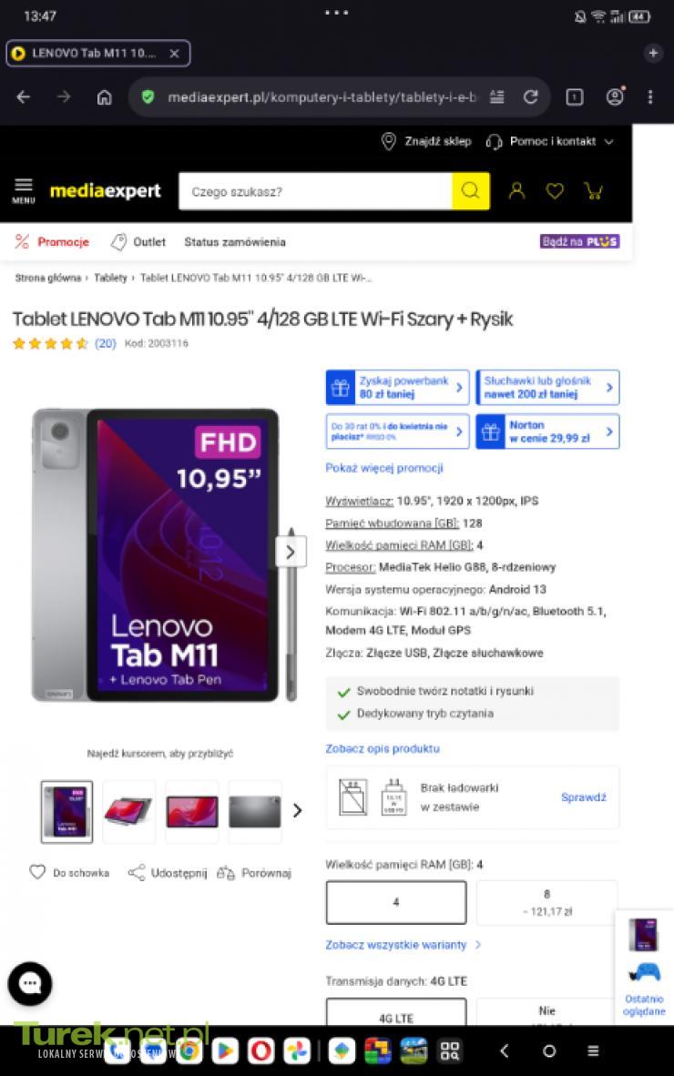Screen dimensions: 674x1076
Task: Click the yellow search magnifier button
Action: [470, 191]
